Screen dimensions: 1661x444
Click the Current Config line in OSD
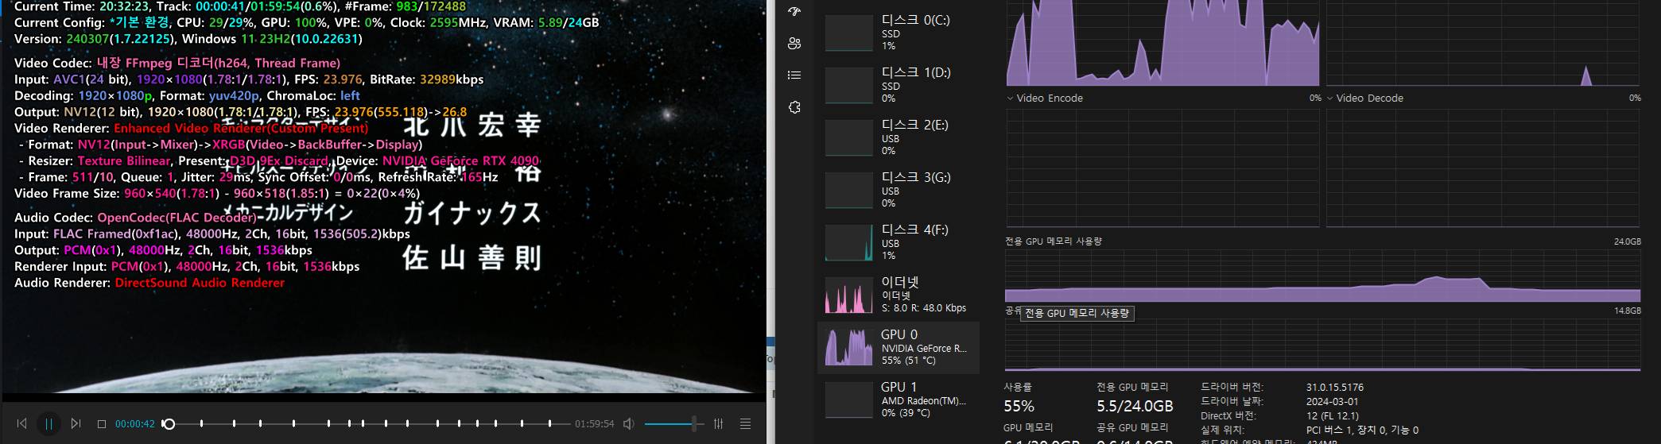pos(307,23)
